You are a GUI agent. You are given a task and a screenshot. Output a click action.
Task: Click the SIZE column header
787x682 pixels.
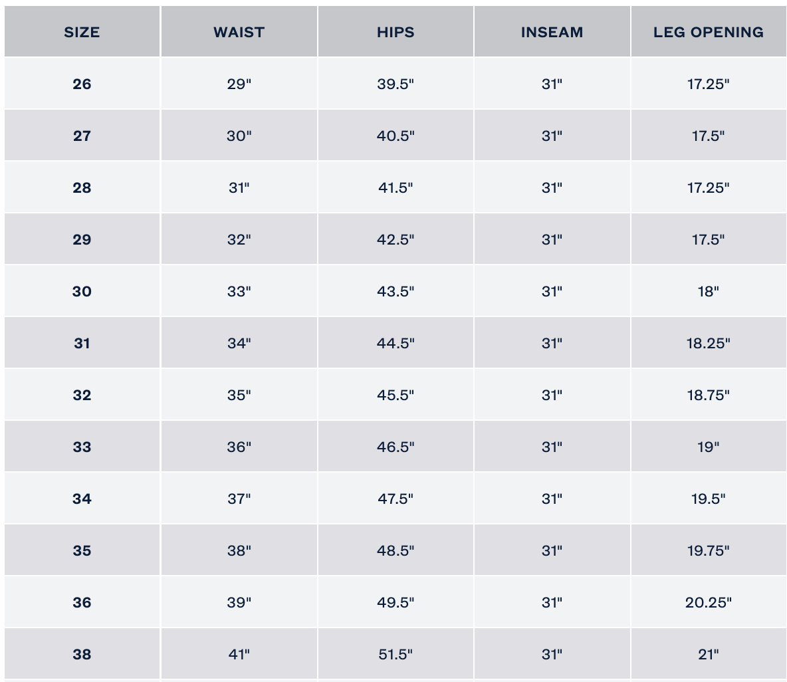(x=82, y=32)
